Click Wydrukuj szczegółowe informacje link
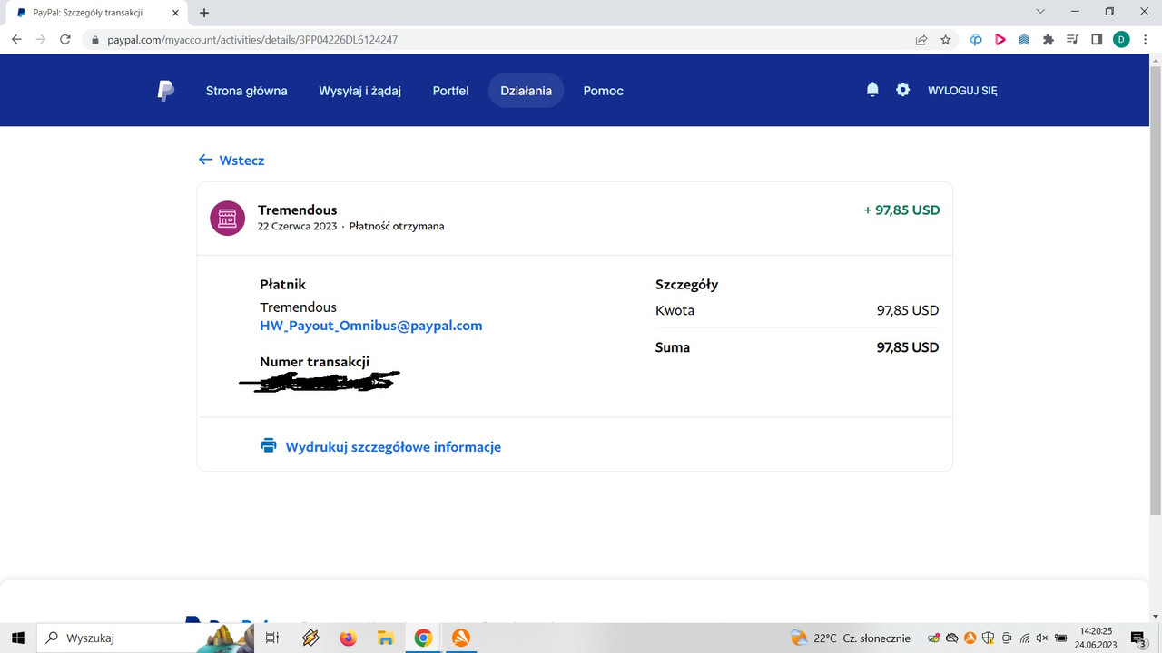This screenshot has height=653, width=1162. pos(393,447)
